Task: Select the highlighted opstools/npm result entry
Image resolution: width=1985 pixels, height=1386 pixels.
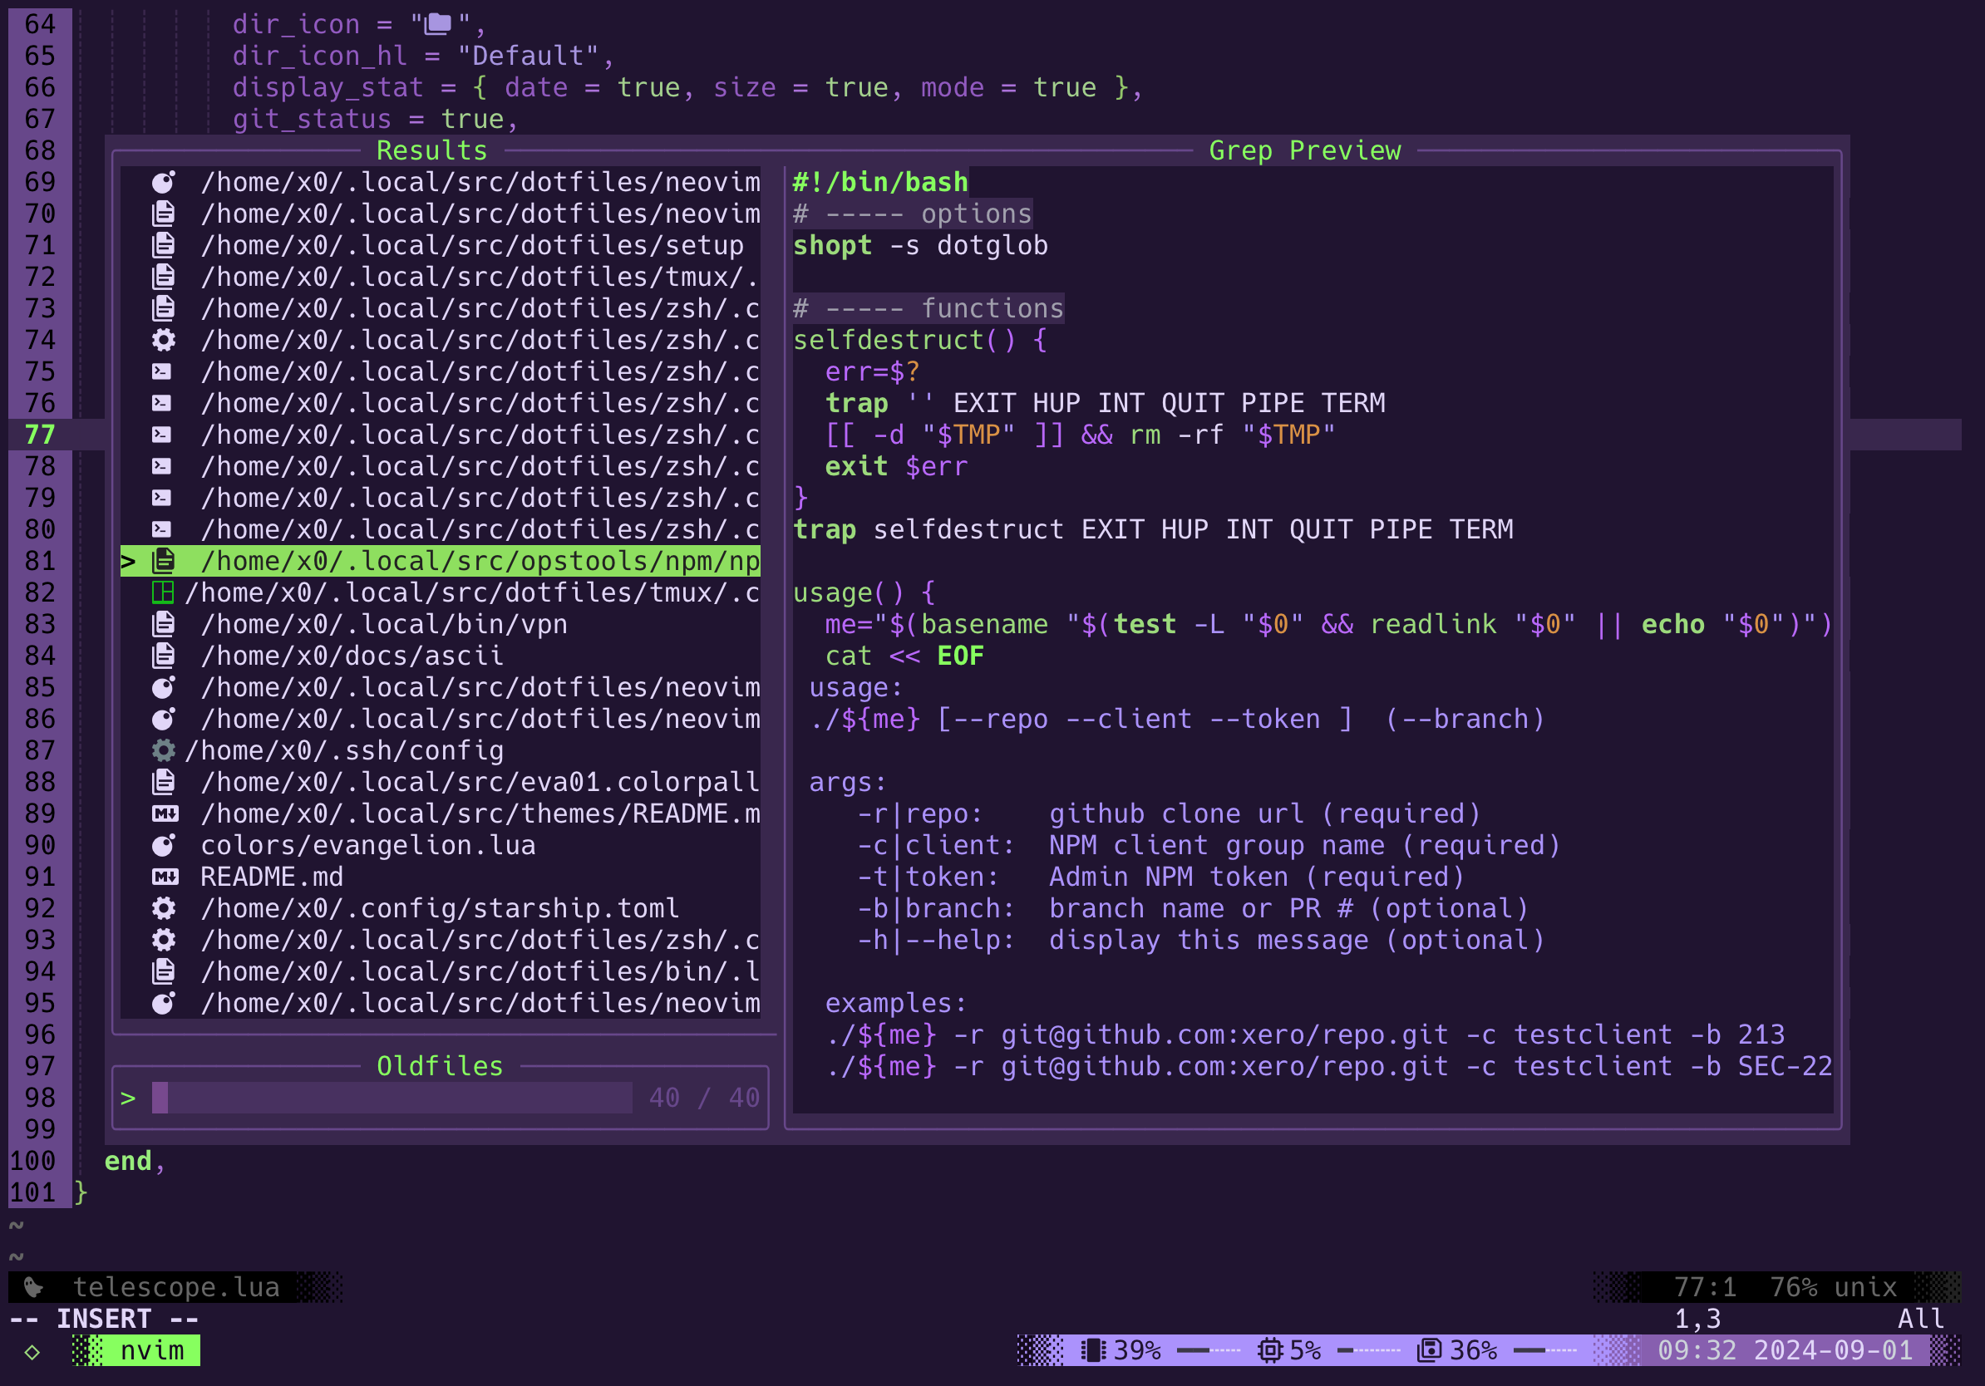Action: tap(480, 561)
